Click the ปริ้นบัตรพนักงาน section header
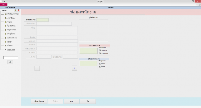The image size is (201, 108). tap(94, 59)
